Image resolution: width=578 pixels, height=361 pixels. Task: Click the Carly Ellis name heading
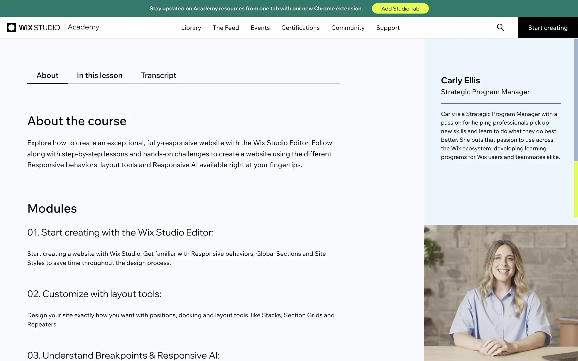click(460, 80)
